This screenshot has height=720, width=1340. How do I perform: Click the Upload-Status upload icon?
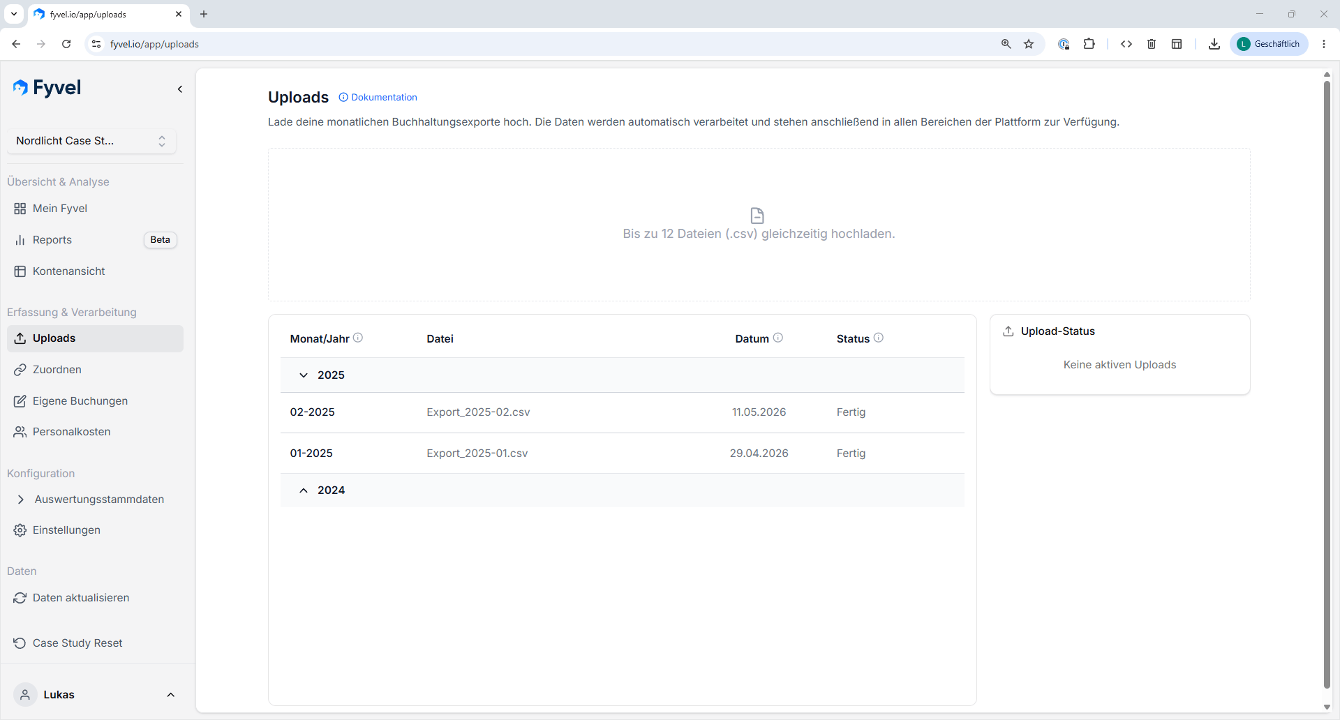click(x=1008, y=331)
